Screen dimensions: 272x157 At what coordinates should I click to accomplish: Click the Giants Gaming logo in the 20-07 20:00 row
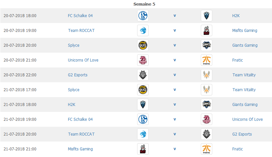point(206,45)
